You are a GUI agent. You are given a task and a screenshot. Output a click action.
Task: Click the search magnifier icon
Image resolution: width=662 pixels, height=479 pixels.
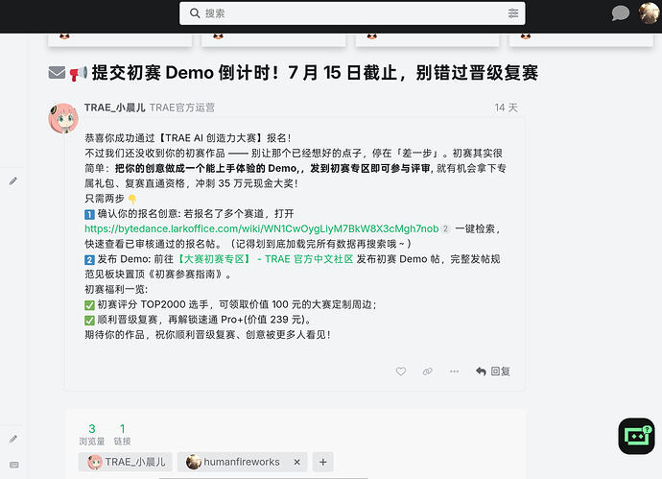coord(195,13)
